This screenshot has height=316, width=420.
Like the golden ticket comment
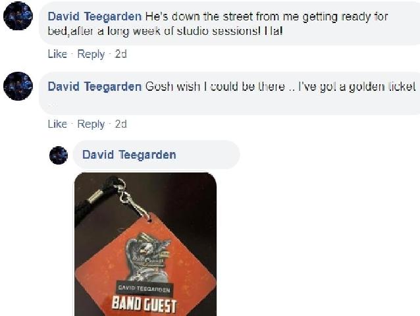57,124
